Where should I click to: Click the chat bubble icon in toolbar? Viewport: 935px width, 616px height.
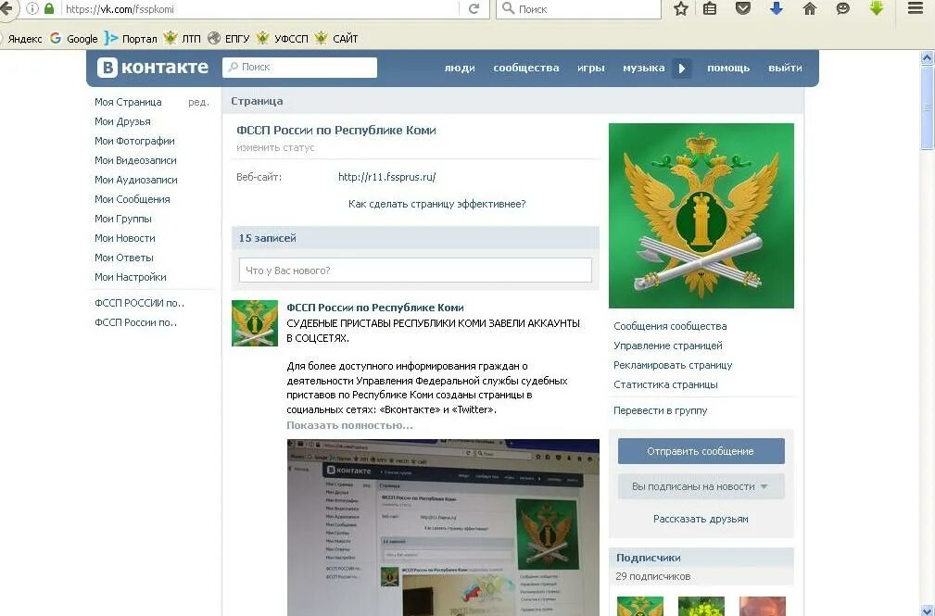[x=842, y=8]
